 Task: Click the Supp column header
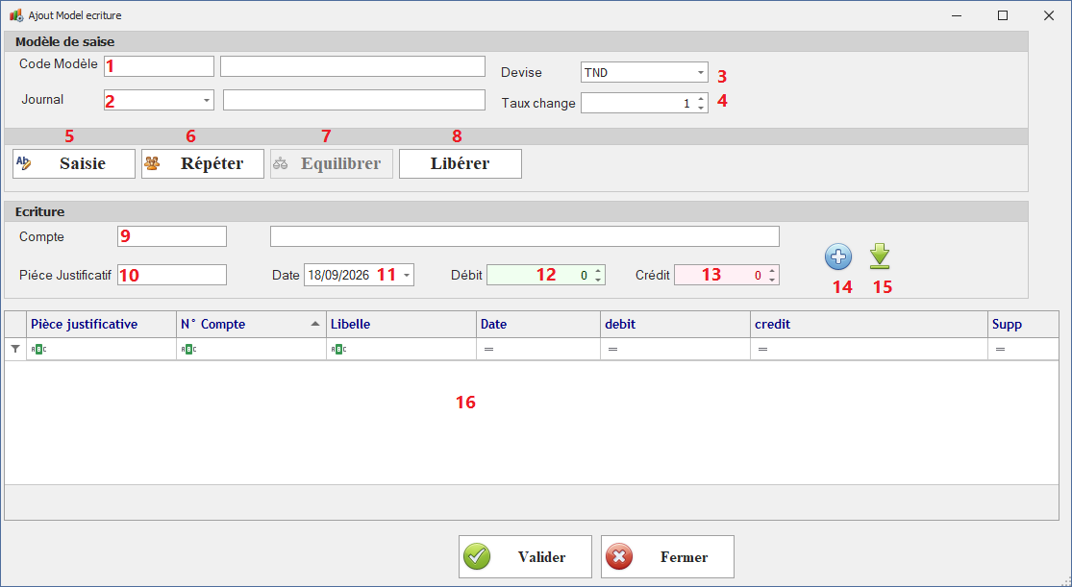tap(1023, 325)
